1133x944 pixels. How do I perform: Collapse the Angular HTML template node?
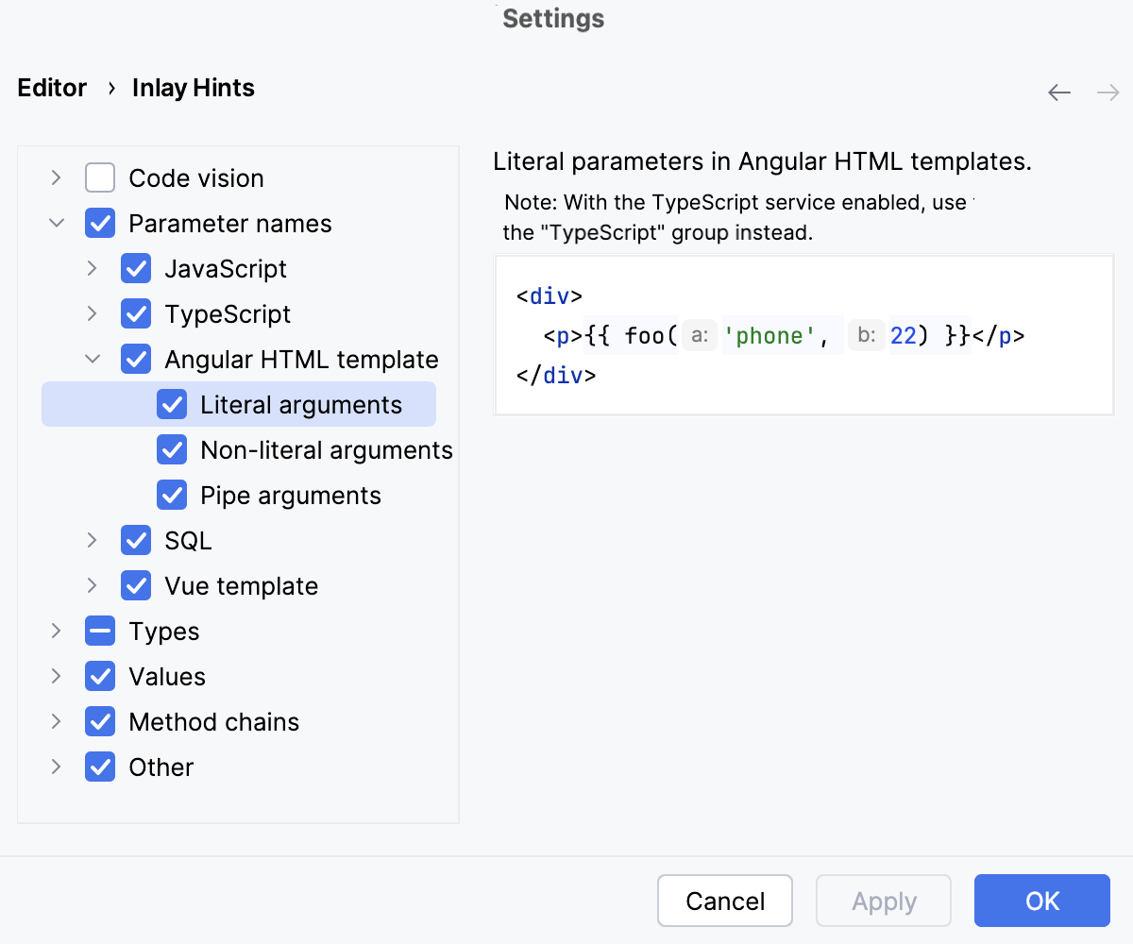pyautogui.click(x=92, y=359)
